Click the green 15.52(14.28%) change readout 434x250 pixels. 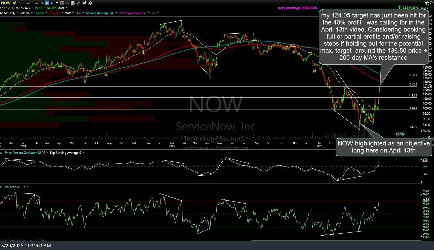pos(408,8)
